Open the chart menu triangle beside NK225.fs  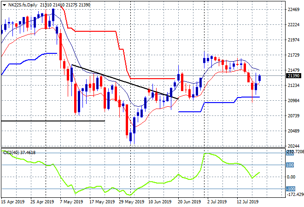pyautogui.click(x=4, y=5)
